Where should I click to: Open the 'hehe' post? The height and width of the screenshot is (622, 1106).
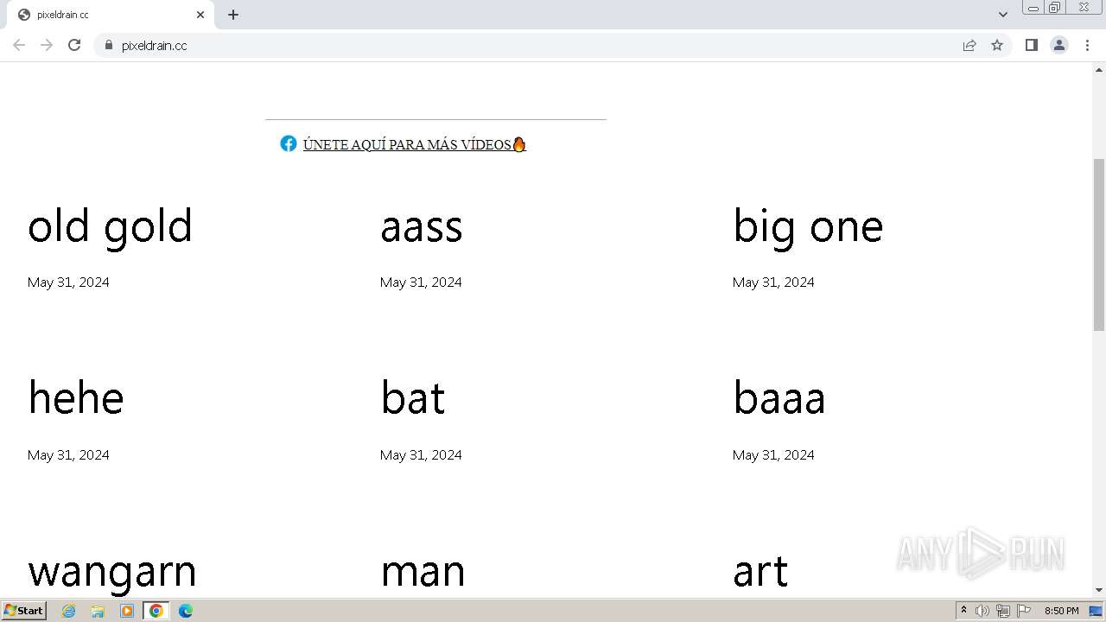[76, 398]
